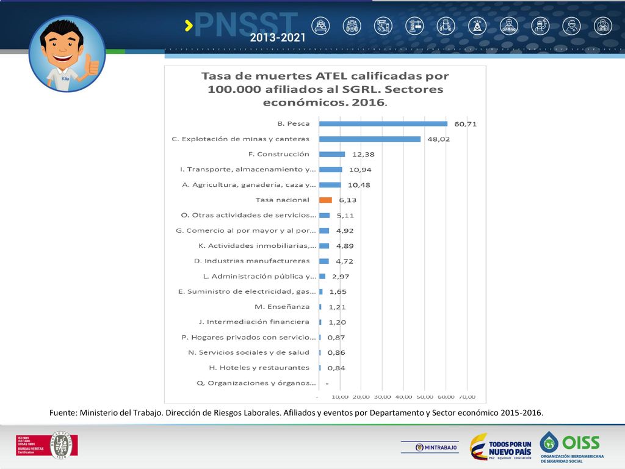
Task: Click the OISS organization logo
Action: point(571,446)
